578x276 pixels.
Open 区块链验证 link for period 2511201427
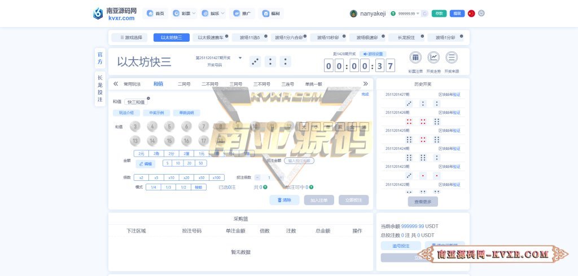click(x=449, y=95)
